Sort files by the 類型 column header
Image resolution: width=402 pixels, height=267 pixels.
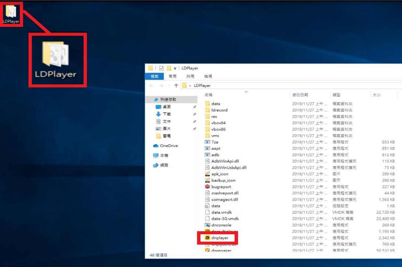point(337,95)
